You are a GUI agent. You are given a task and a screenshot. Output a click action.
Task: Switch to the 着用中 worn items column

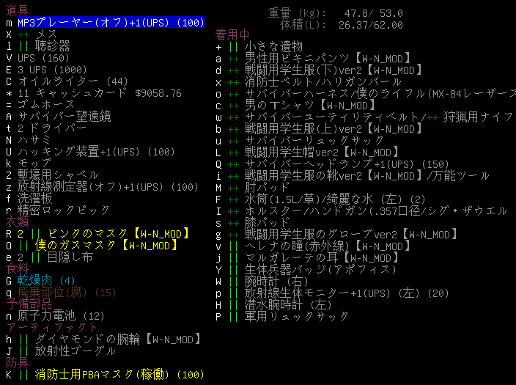pyautogui.click(x=232, y=34)
